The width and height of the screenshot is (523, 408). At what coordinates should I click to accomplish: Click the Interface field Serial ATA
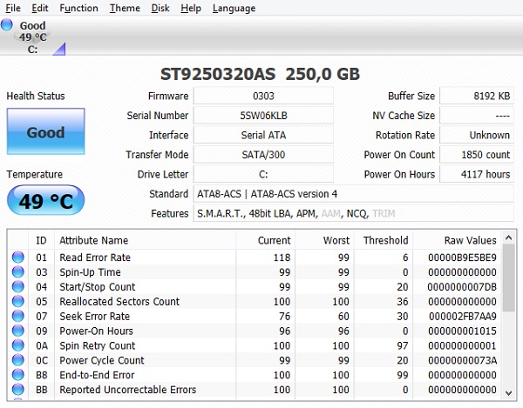(263, 135)
